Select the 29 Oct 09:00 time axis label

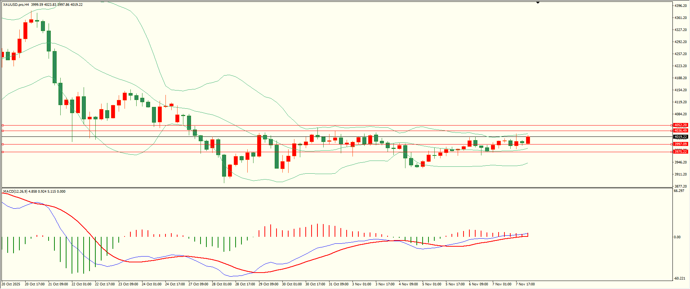[x=268, y=284]
